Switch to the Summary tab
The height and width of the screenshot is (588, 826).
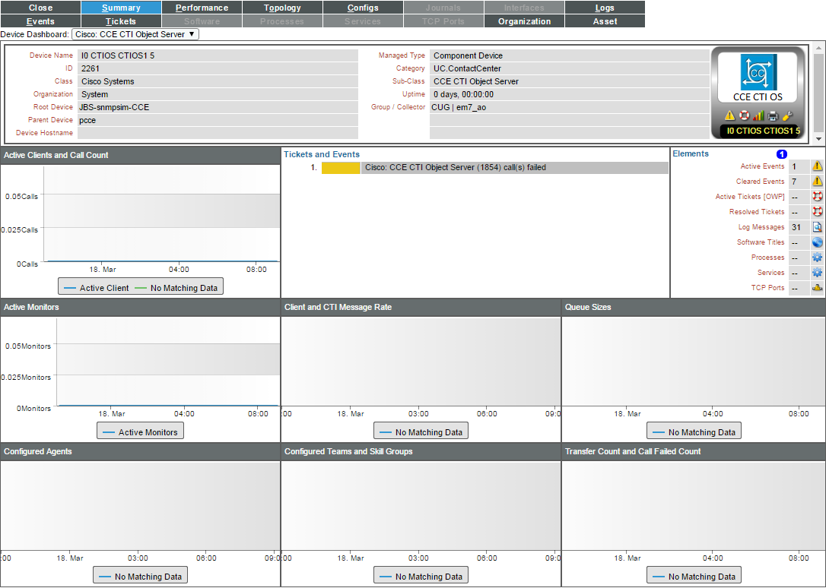[121, 8]
